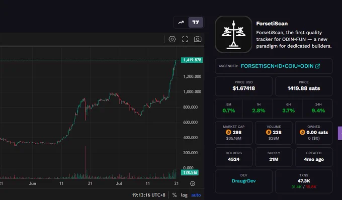342x200 pixels.
Task: Switch to the simple line chart view
Action: tap(181, 22)
